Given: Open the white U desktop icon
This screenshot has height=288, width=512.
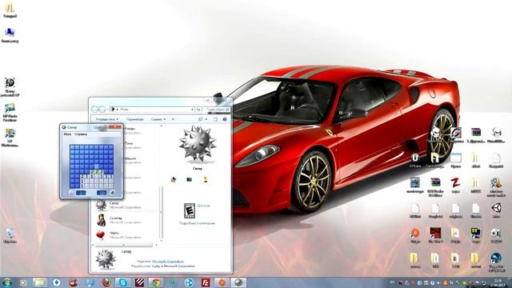Looking at the screenshot, I should click(x=414, y=160).
